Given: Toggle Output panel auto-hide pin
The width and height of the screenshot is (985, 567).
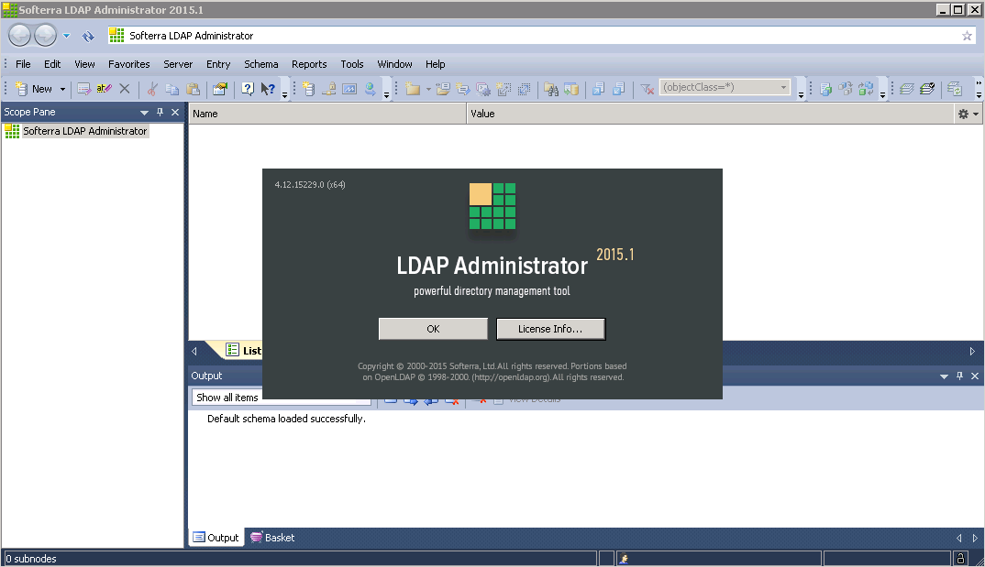Looking at the screenshot, I should [959, 376].
